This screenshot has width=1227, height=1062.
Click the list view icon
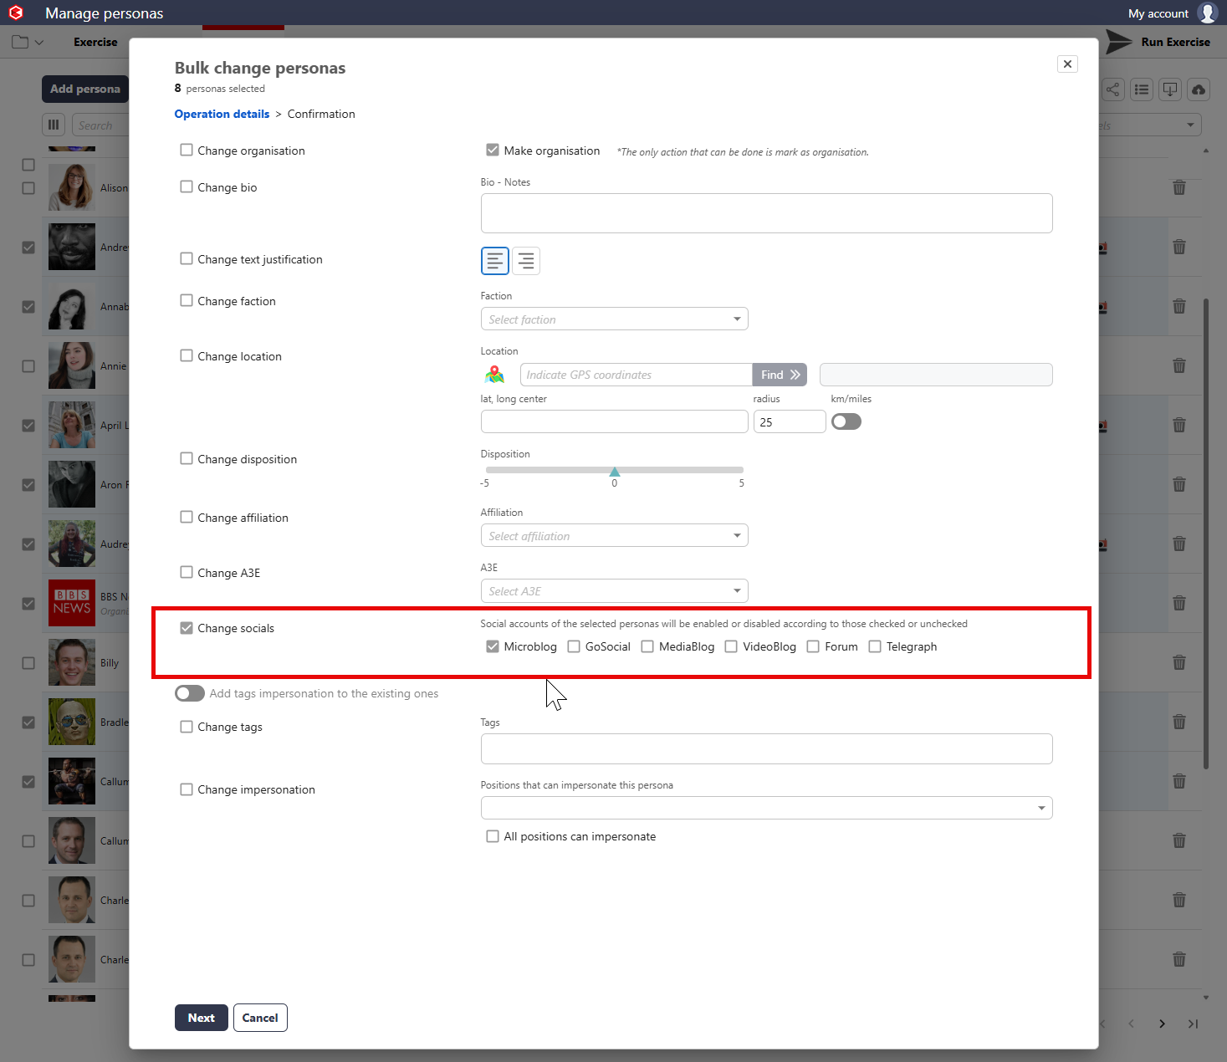pyautogui.click(x=1142, y=89)
